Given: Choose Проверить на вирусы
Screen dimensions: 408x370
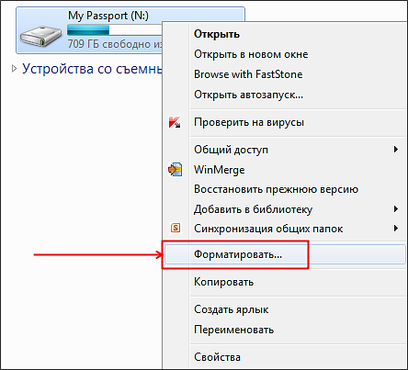Looking at the screenshot, I should [x=249, y=122].
